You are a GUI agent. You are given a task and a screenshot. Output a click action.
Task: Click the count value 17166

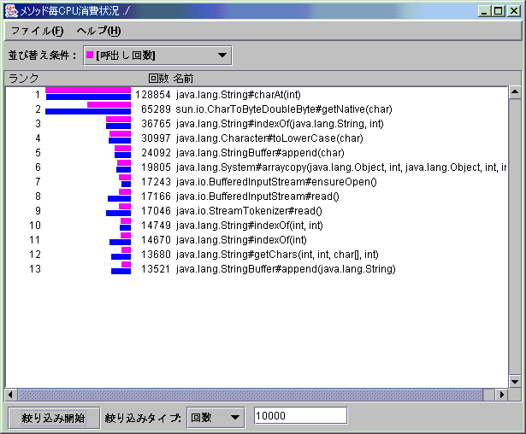[x=156, y=196]
